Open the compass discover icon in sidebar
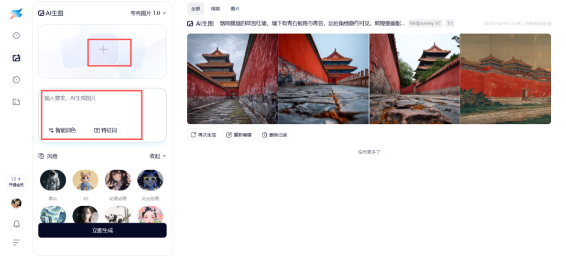The height and width of the screenshot is (258, 566). tap(16, 35)
